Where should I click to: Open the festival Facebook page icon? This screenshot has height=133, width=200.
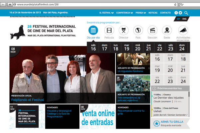click(176, 13)
